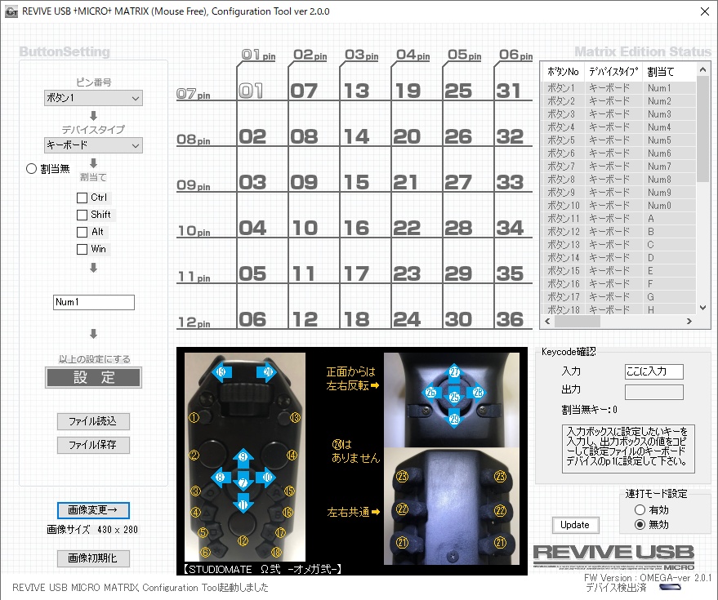718x600 pixels.
Task: Select matrix cell 13
Action: tap(356, 91)
